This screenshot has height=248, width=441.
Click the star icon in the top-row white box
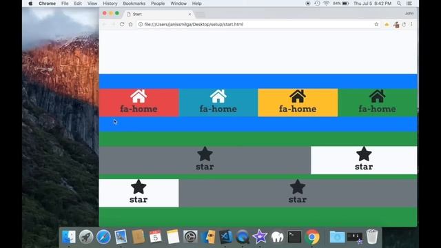[x=364, y=154]
